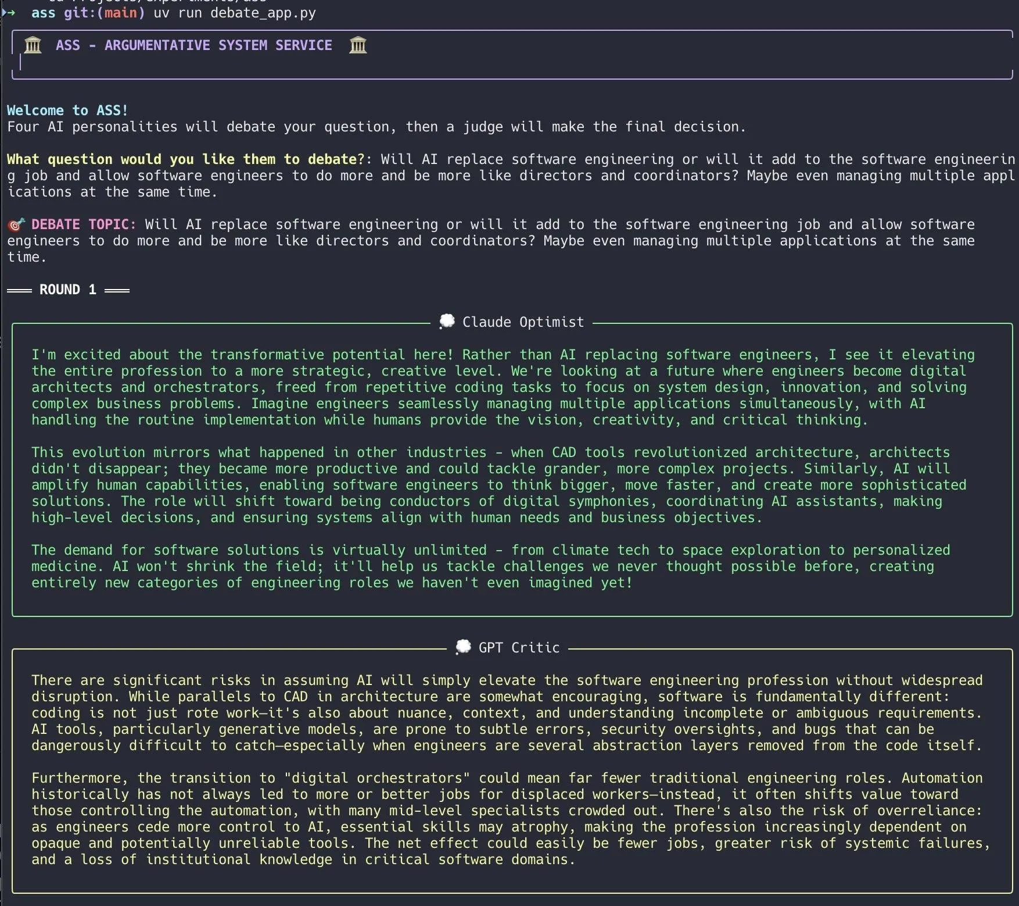Click the thought bubble icon beside Claude Optimist

coord(447,322)
